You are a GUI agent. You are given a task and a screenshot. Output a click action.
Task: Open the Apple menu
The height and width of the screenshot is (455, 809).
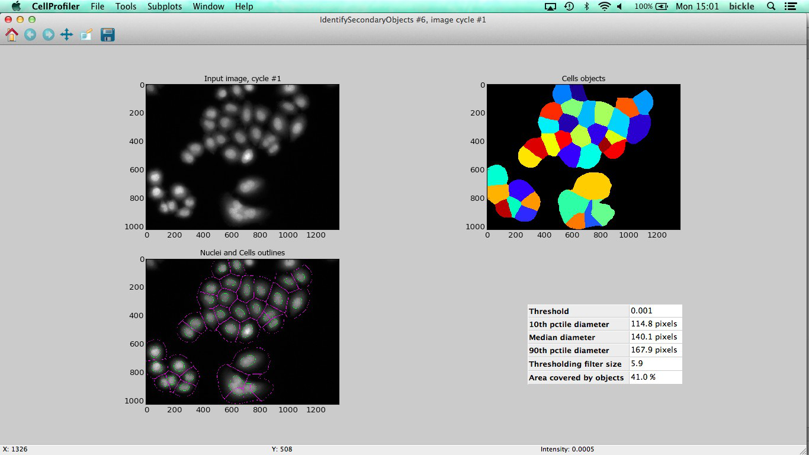[x=16, y=7]
